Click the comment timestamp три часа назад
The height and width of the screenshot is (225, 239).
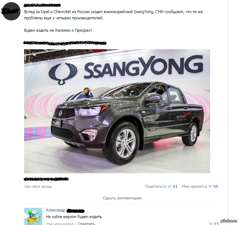point(60,224)
